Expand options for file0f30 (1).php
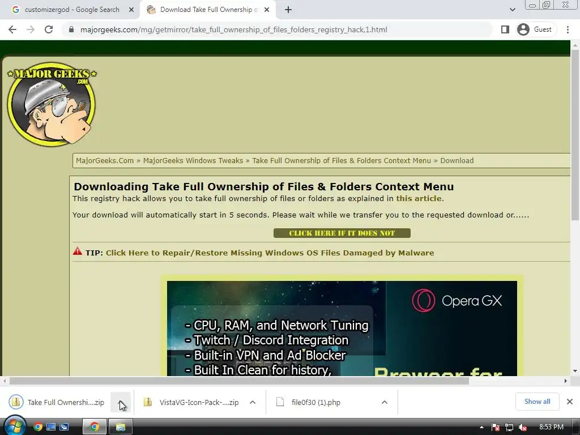Viewport: 580px width, 435px height. pyautogui.click(x=385, y=402)
